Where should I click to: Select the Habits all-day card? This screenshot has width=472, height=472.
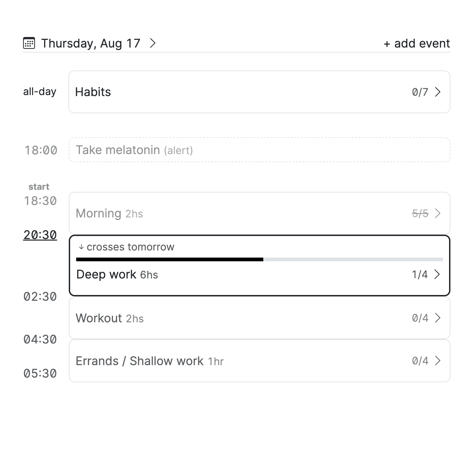click(x=260, y=92)
